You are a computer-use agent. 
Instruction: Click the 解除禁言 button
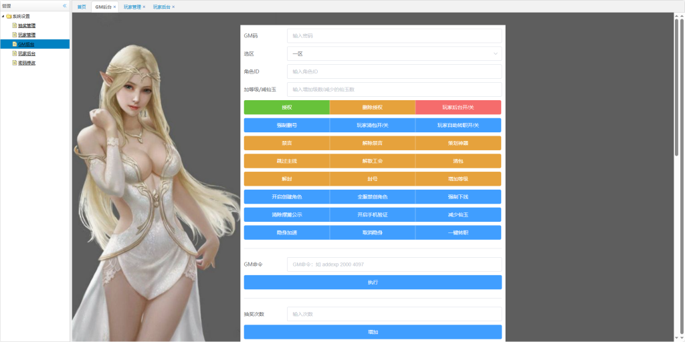point(372,143)
